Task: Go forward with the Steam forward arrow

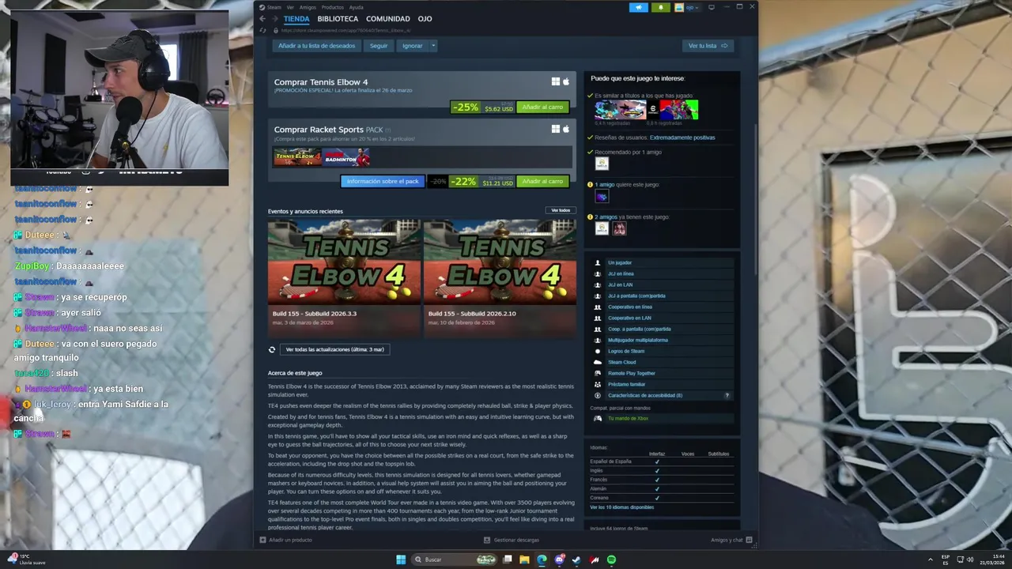Action: [275, 18]
